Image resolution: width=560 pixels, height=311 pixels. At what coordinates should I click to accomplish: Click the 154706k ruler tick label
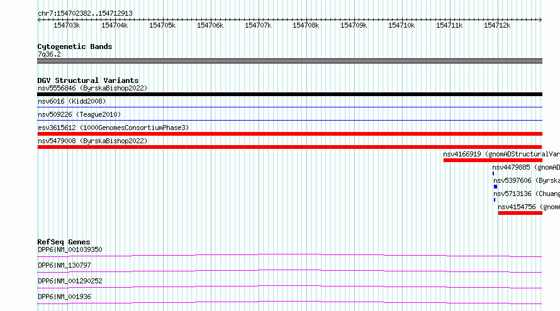click(210, 25)
